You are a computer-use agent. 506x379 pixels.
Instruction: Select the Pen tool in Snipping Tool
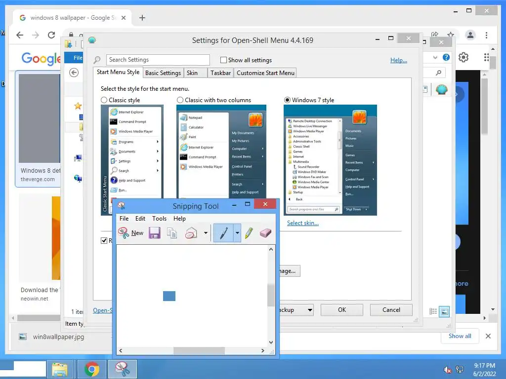click(x=224, y=233)
